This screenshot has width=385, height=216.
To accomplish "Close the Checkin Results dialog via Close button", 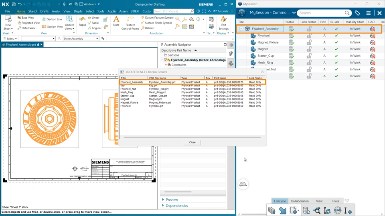I will pyautogui.click(x=192, y=142).
